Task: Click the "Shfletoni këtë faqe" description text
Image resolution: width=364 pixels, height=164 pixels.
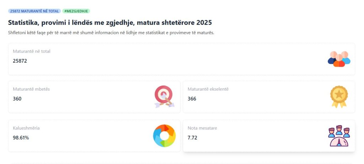Action: pos(111,33)
